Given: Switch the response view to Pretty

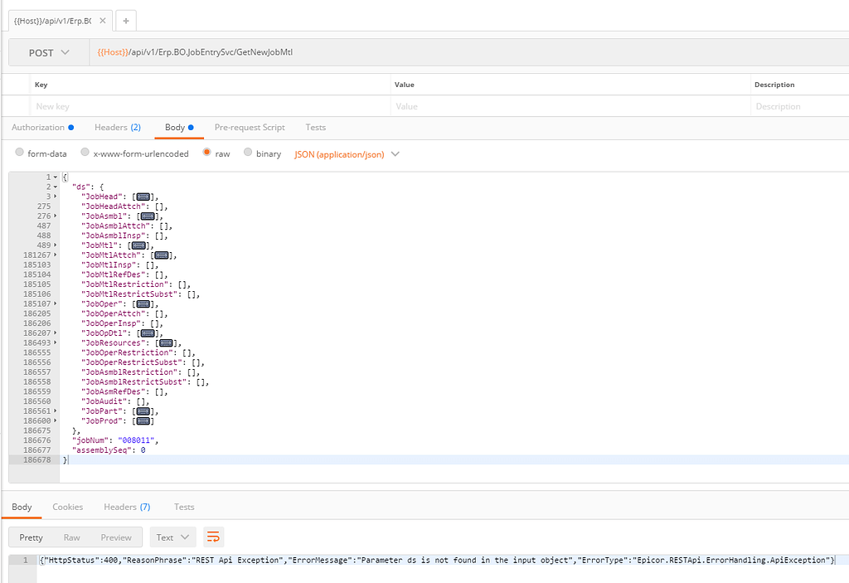Looking at the screenshot, I should pyautogui.click(x=31, y=537).
